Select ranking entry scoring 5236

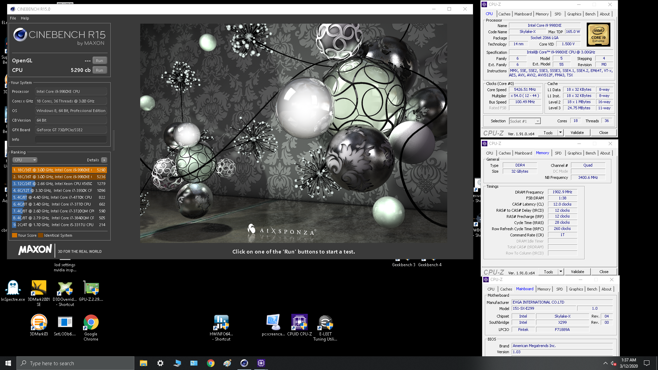[59, 177]
